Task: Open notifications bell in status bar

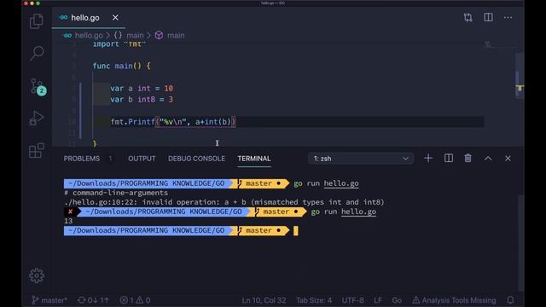Action: (x=510, y=300)
